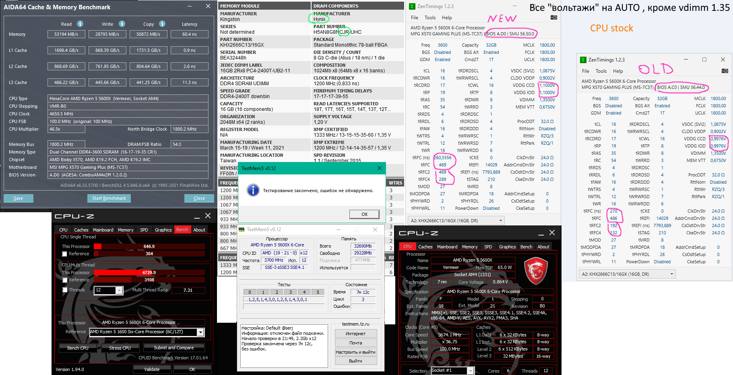Click the camera screenshot icon in the OLD ZenTimings window
Image resolution: width=733 pixels, height=375 pixels.
(x=725, y=71)
